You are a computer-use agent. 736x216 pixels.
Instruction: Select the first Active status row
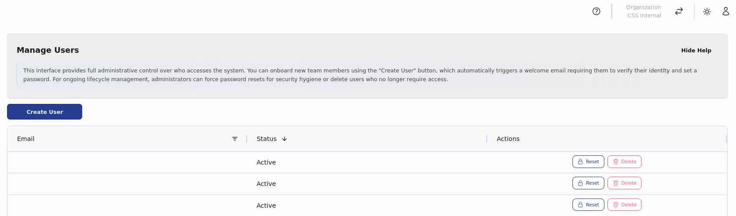click(x=266, y=162)
